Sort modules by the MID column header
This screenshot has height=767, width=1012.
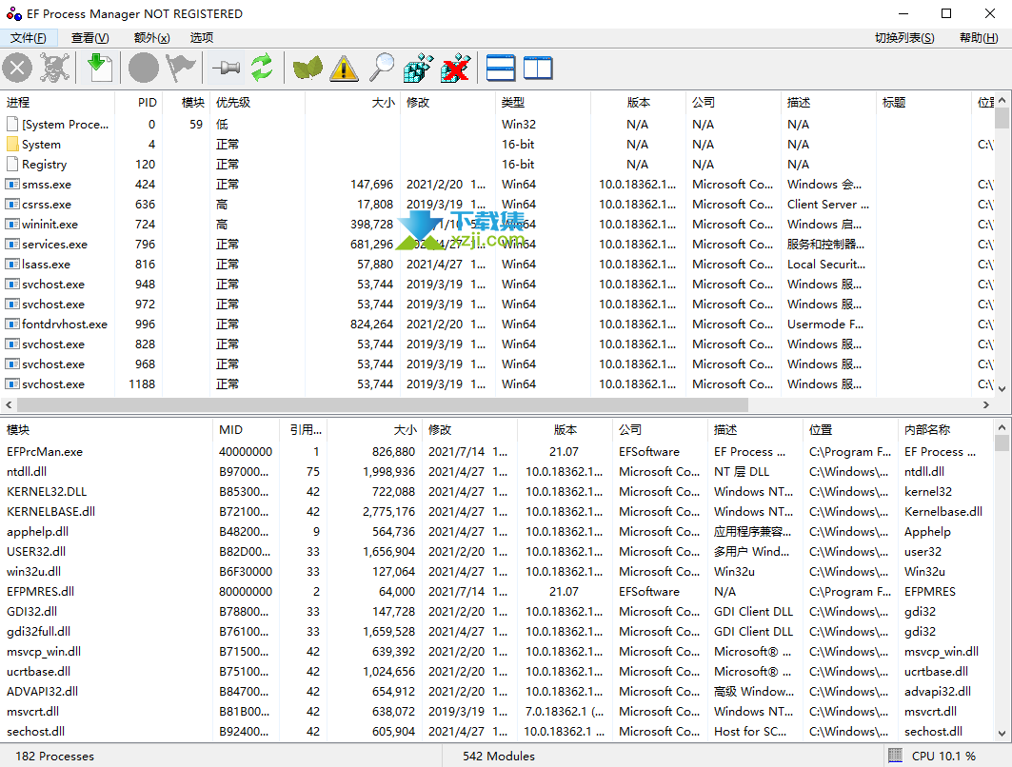coord(246,429)
